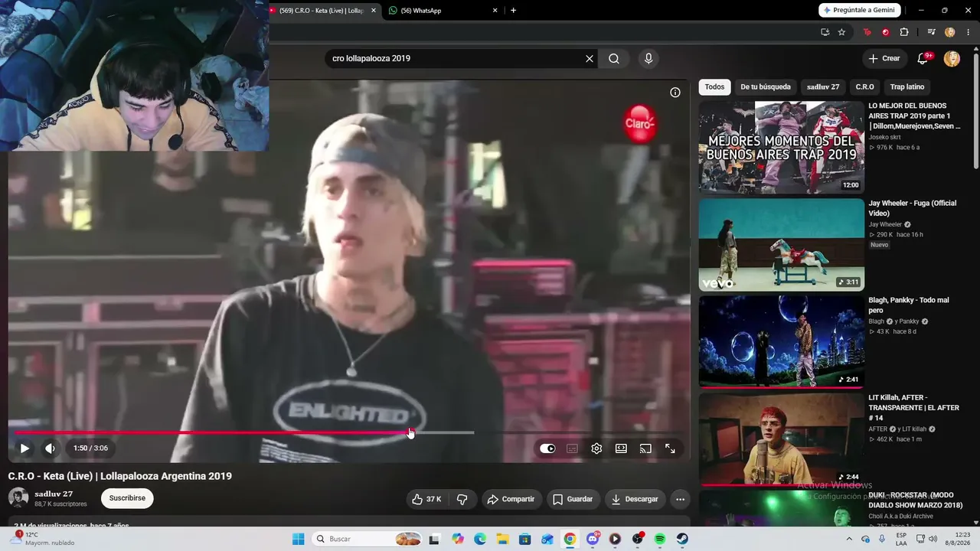This screenshot has height=551, width=980.
Task: Open Spotify from the taskbar
Action: 660,539
